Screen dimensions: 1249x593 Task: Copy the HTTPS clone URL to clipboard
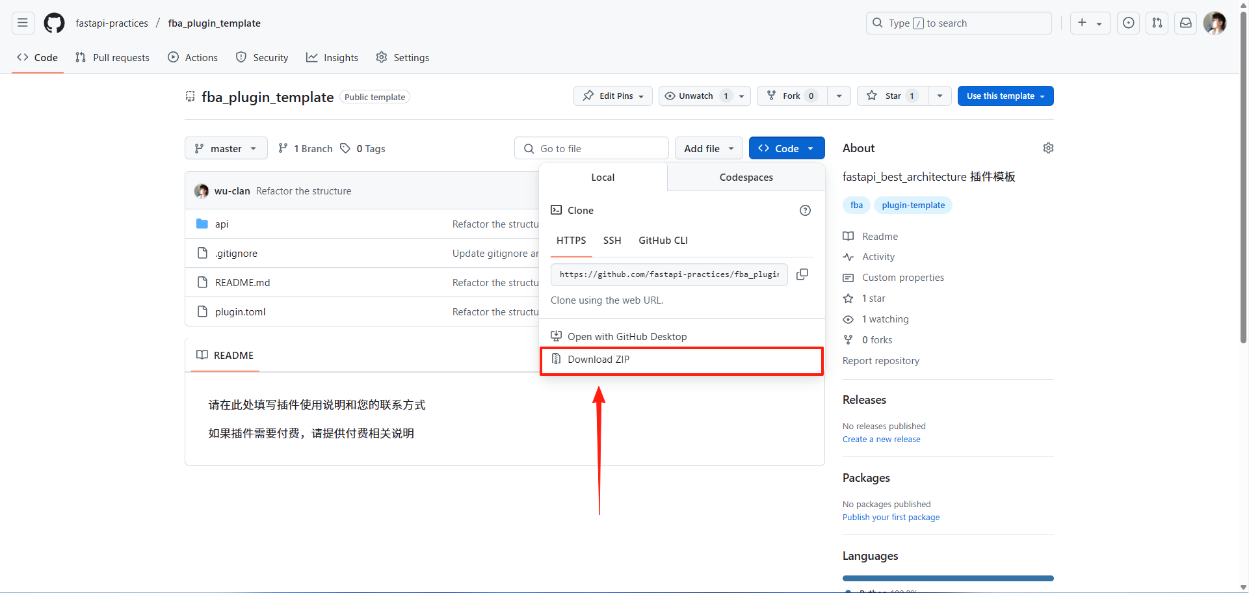(802, 274)
